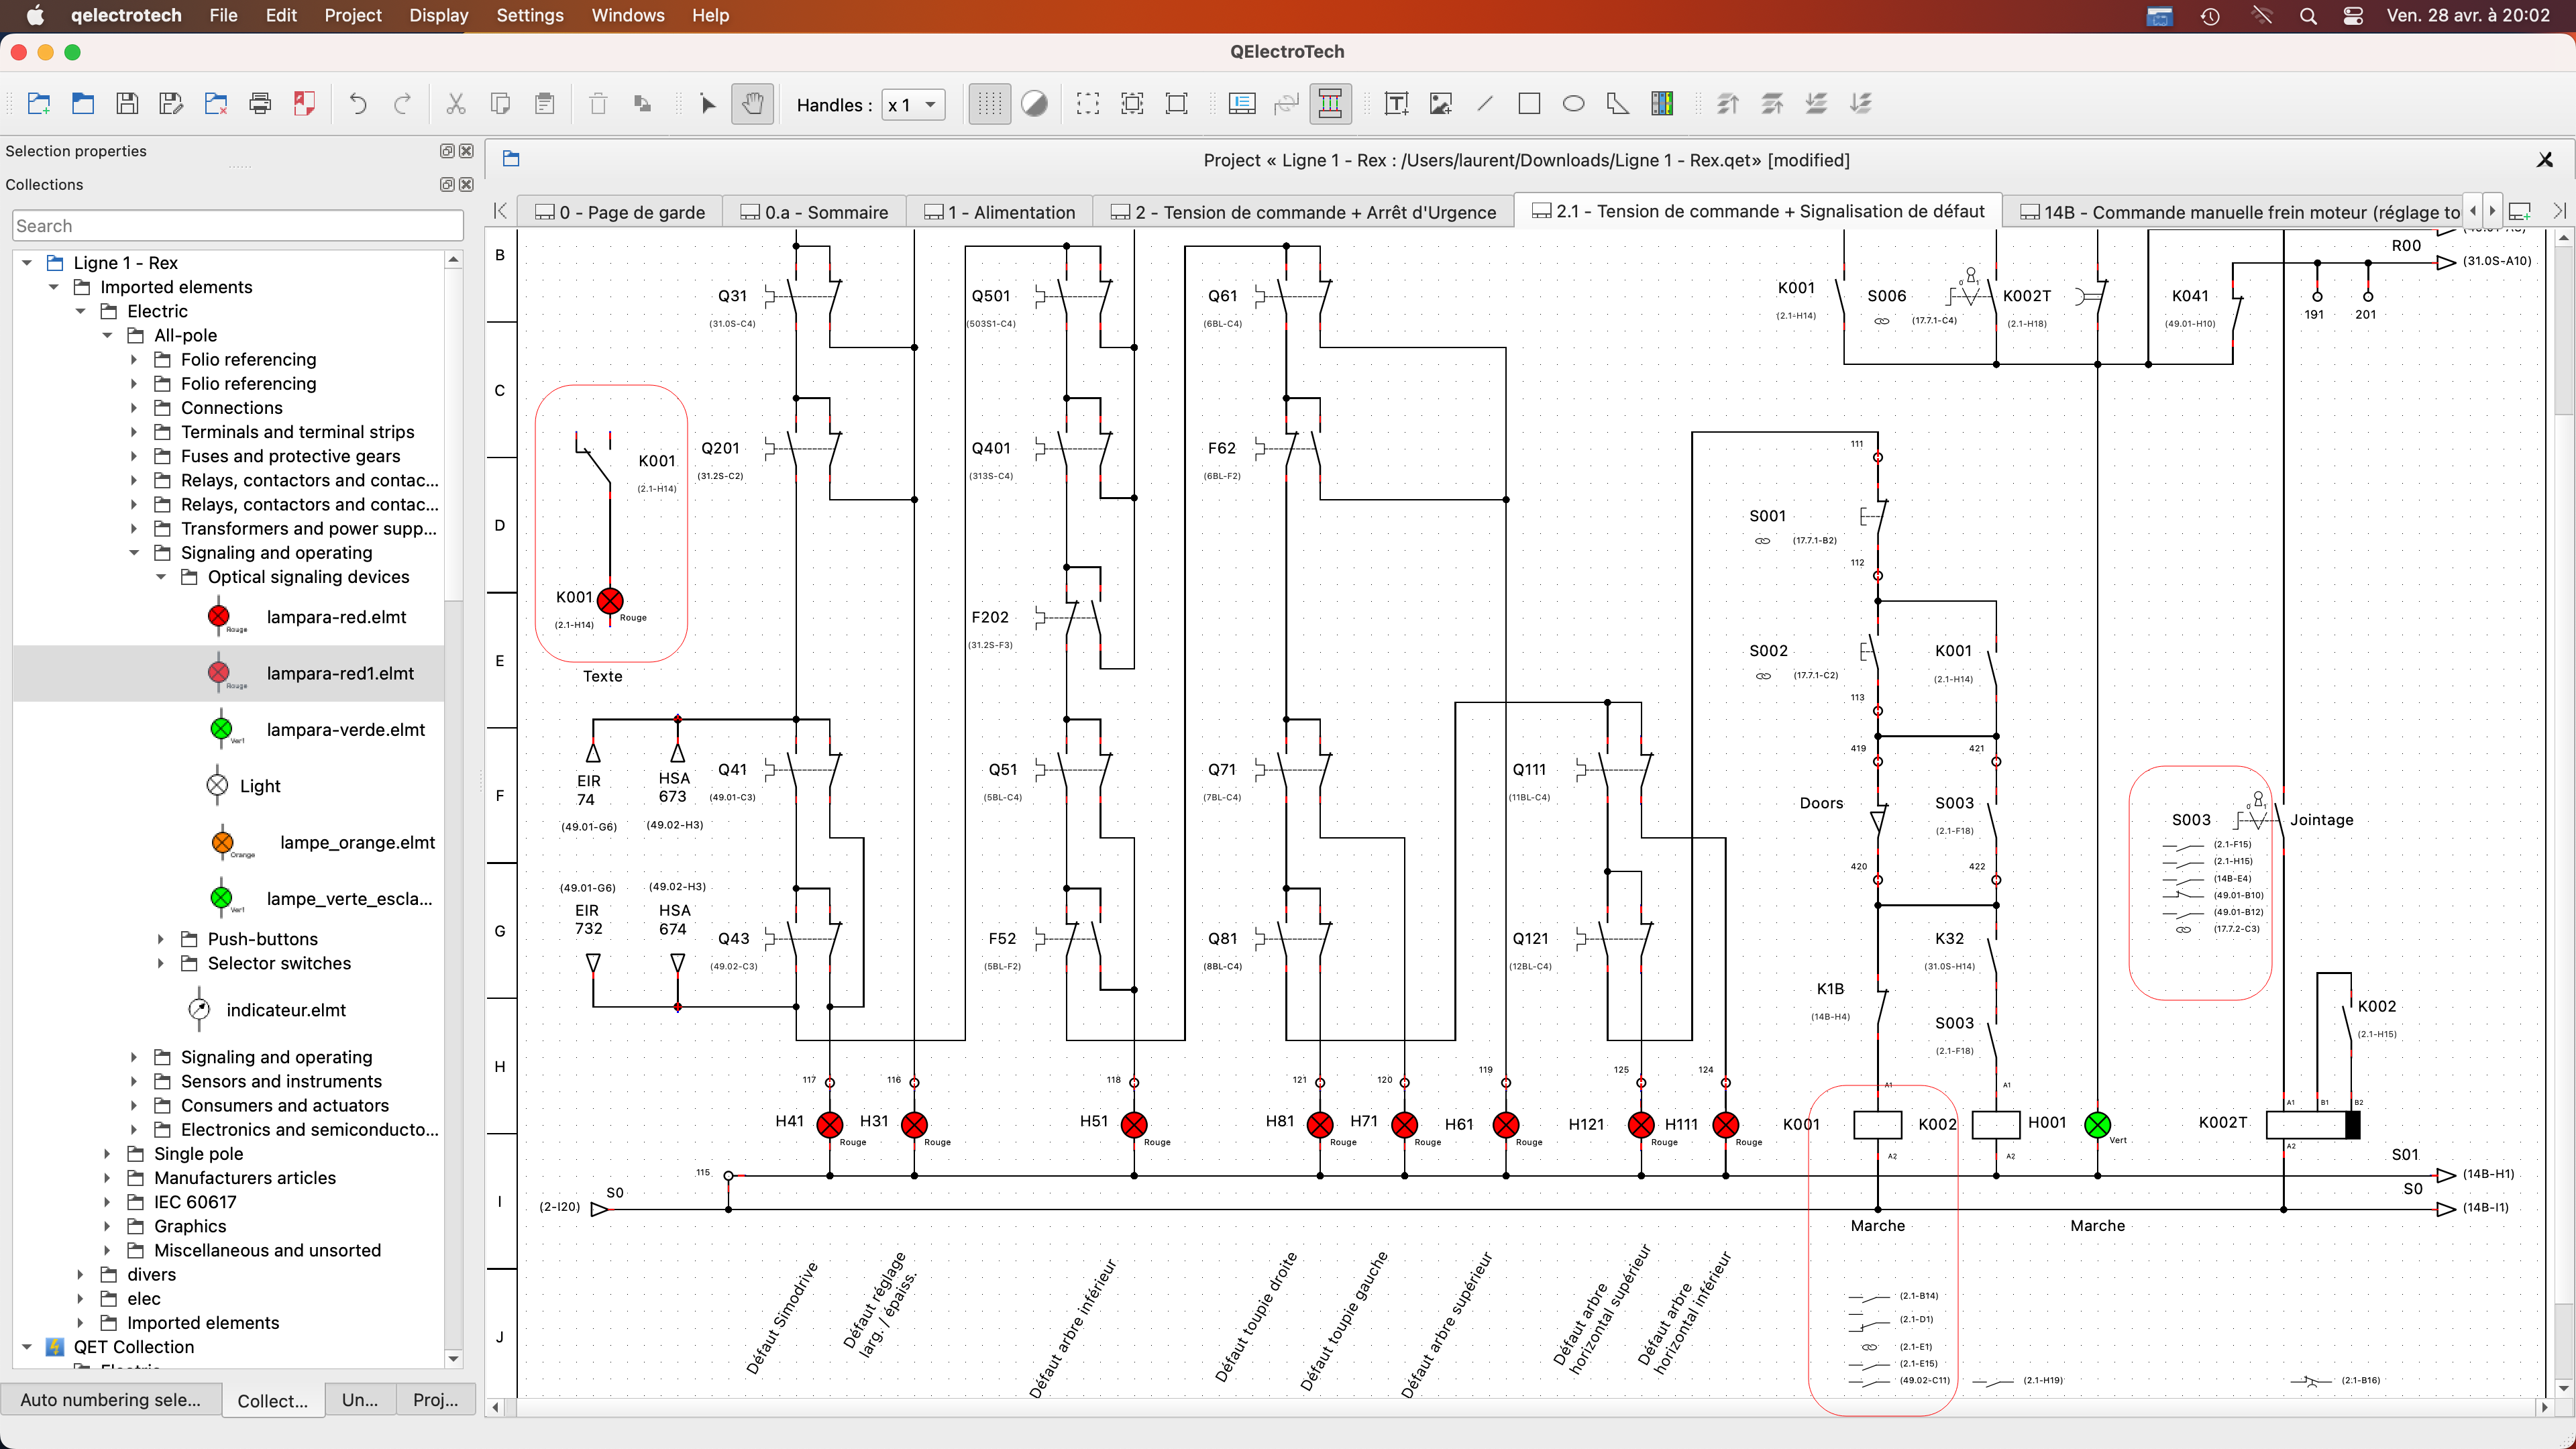Click the Save As toolbar icon

coord(171,104)
